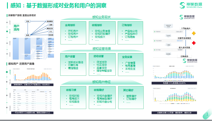Click the 产品包排行 bullet item
The image size is (212, 121).
[131, 34]
